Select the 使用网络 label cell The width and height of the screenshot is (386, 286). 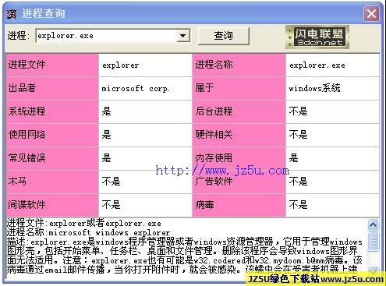(x=52, y=135)
